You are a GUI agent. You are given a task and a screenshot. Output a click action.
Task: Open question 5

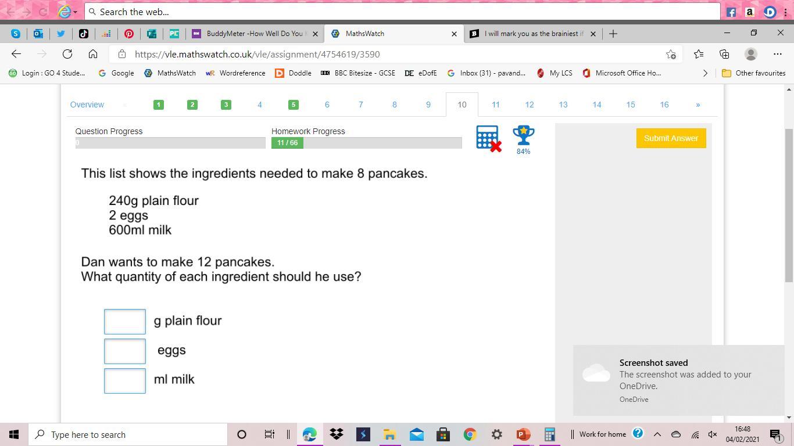point(294,105)
